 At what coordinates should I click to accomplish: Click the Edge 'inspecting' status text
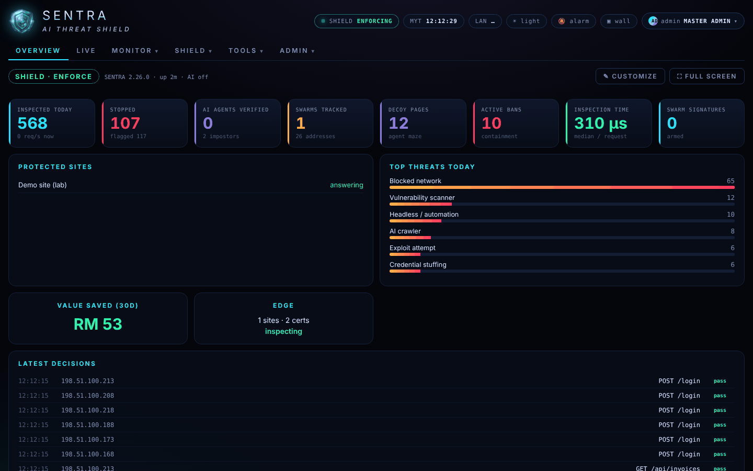(283, 331)
